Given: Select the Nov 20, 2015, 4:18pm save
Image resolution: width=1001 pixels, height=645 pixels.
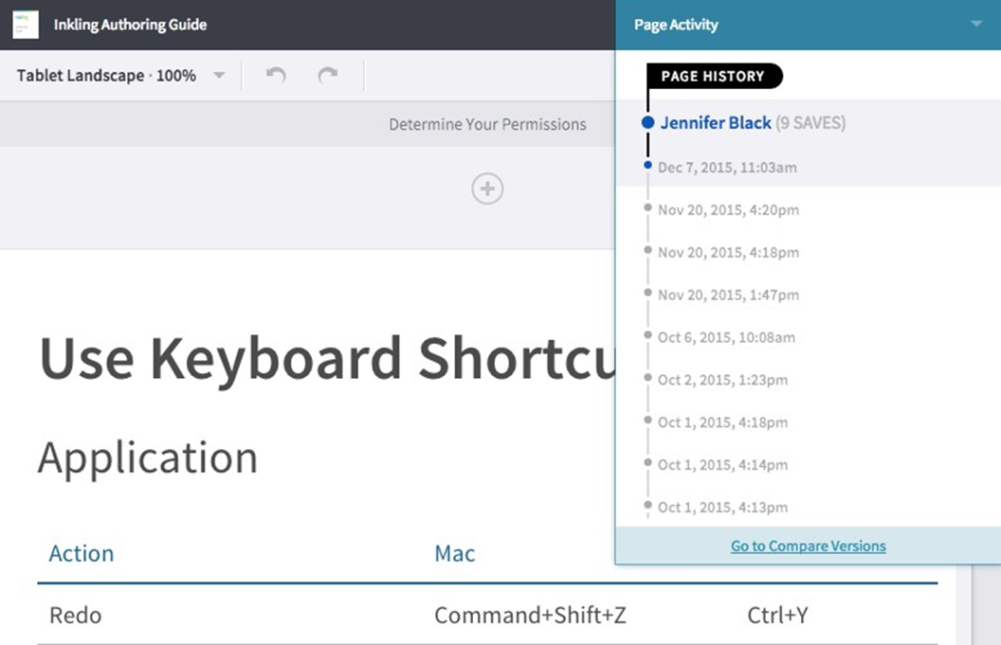Looking at the screenshot, I should [x=728, y=253].
